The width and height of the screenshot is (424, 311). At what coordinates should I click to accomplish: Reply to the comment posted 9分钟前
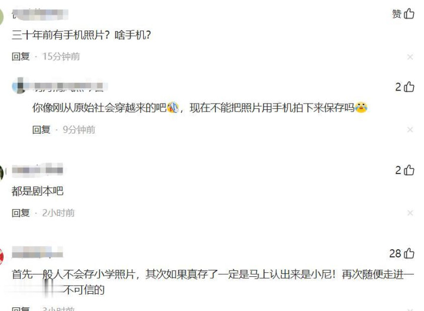pos(41,129)
